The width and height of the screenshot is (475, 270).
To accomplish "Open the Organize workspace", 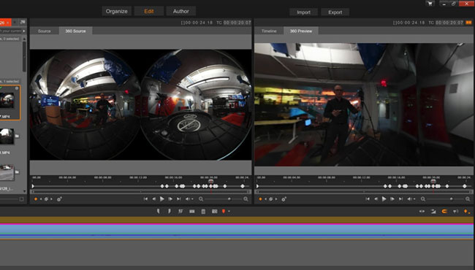I will tap(117, 11).
